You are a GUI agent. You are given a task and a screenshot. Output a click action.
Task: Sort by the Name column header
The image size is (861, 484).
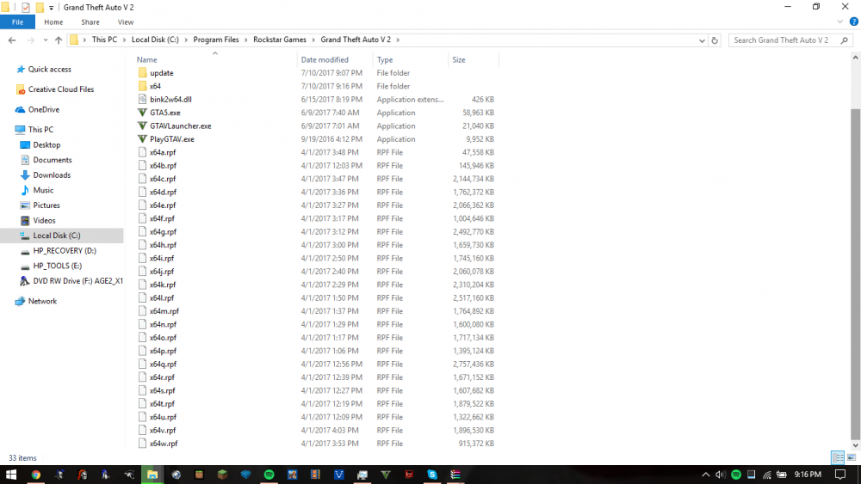pyautogui.click(x=146, y=59)
